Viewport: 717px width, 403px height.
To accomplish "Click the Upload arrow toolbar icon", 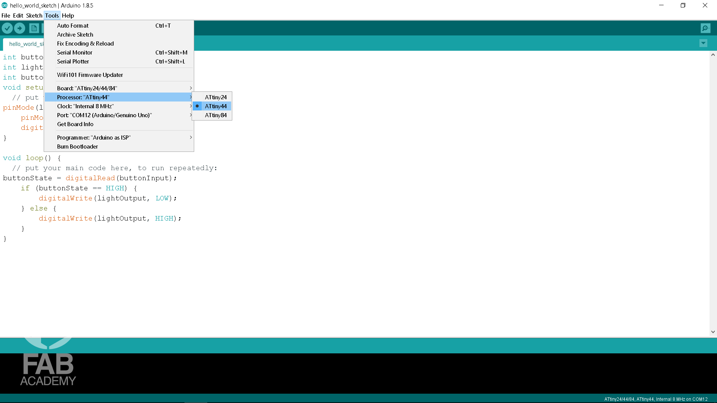I will click(19, 28).
